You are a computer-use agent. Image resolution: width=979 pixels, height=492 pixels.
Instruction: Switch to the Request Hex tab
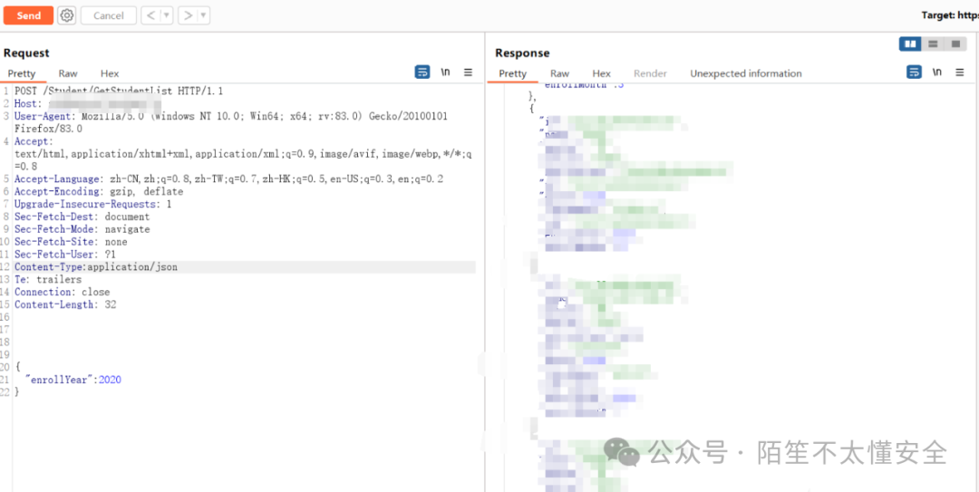tap(110, 73)
